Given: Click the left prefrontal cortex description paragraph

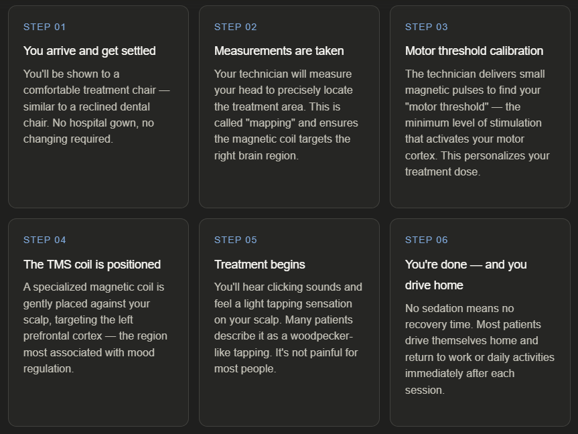Looking at the screenshot, I should pyautogui.click(x=95, y=328).
